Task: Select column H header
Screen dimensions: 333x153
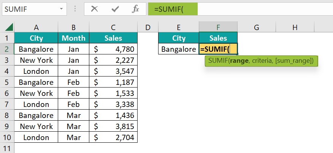Action: (295, 27)
